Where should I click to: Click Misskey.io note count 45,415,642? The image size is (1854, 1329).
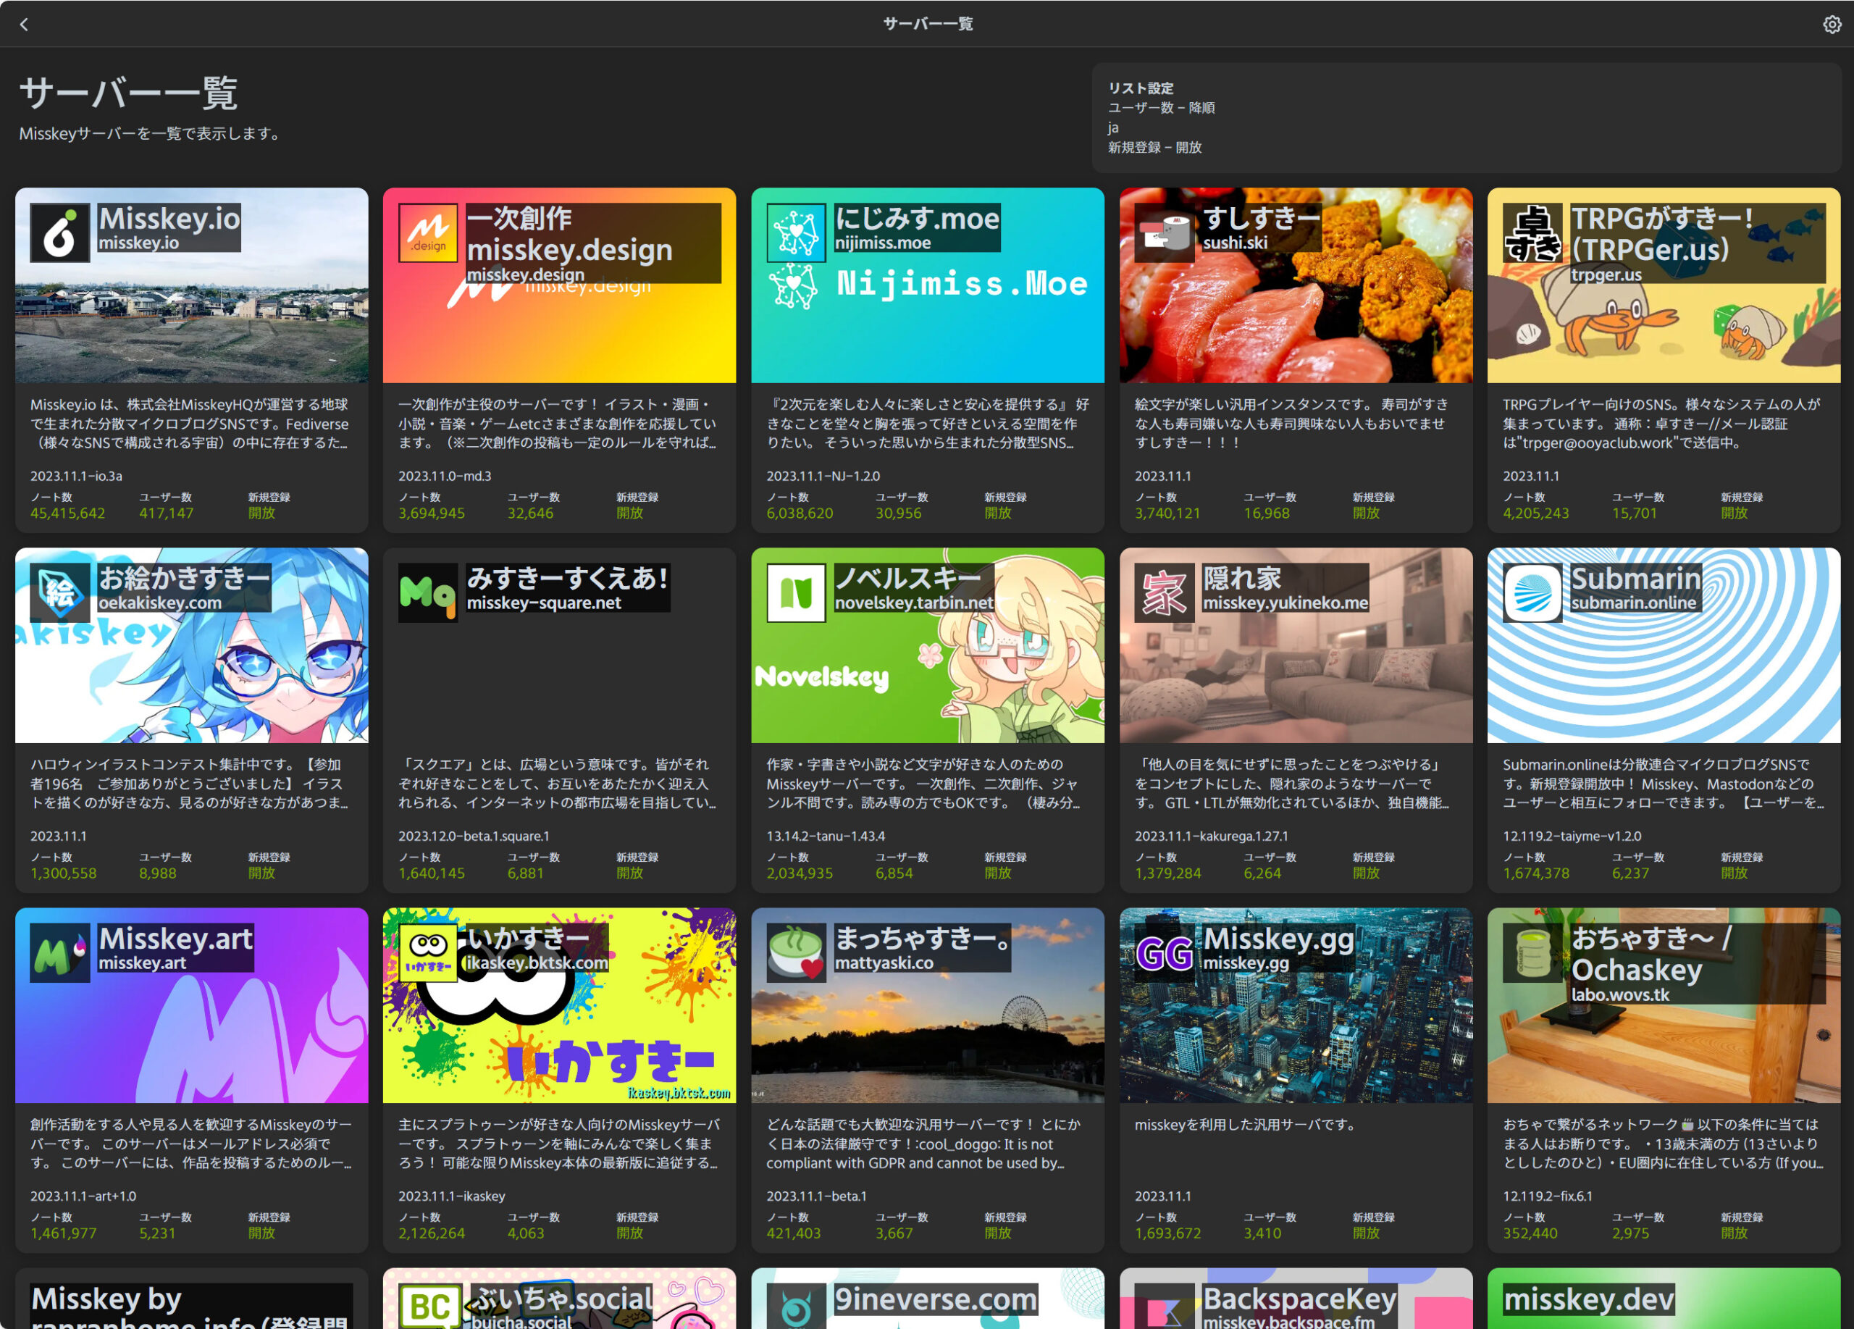68,513
